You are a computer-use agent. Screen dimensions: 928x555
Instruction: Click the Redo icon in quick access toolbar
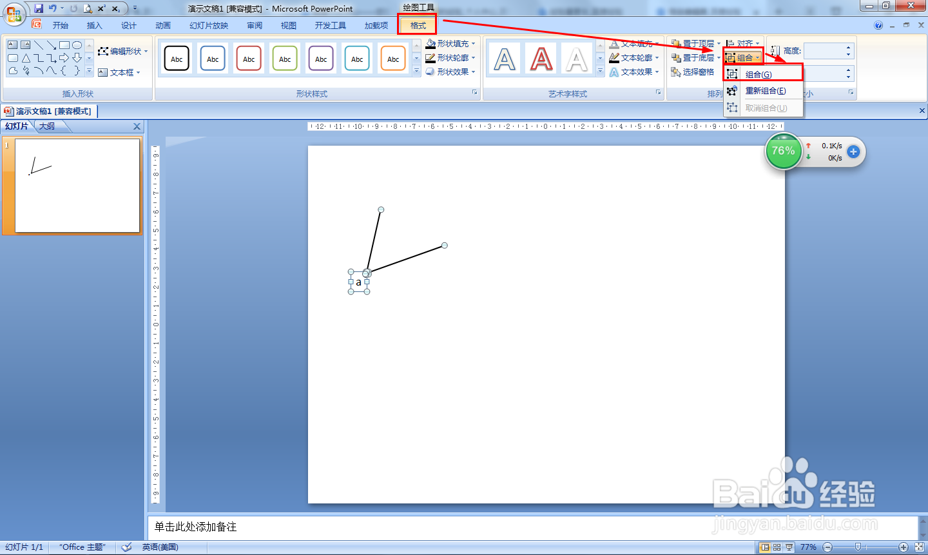coord(73,8)
